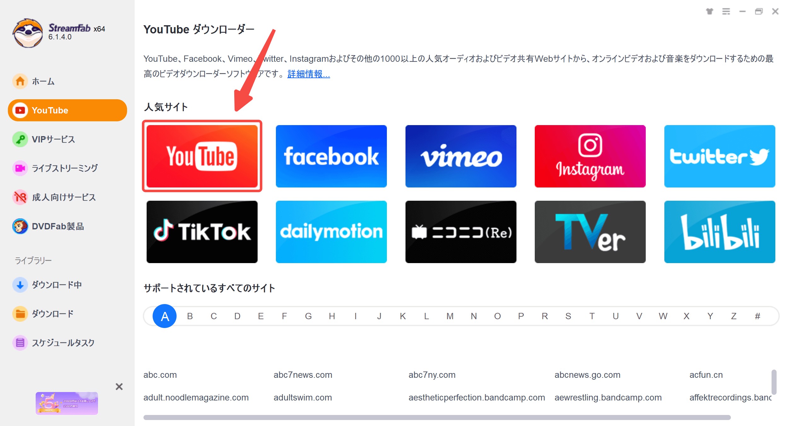Open acfun.cn from the site list

pos(706,375)
